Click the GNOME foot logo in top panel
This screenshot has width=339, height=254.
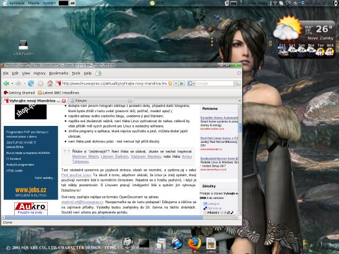5,3
